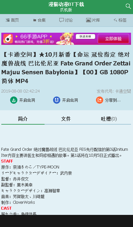Click the 66手游 app logo in banner
Viewport: 133px width, 227px height.
[8, 39]
